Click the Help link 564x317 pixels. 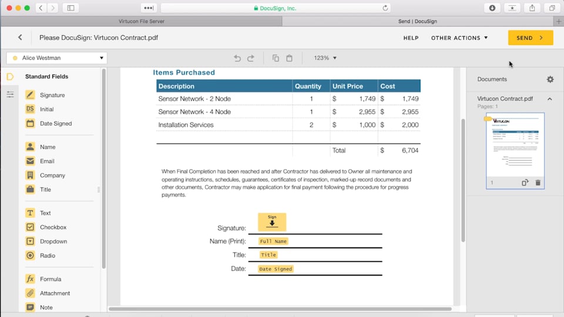(411, 38)
